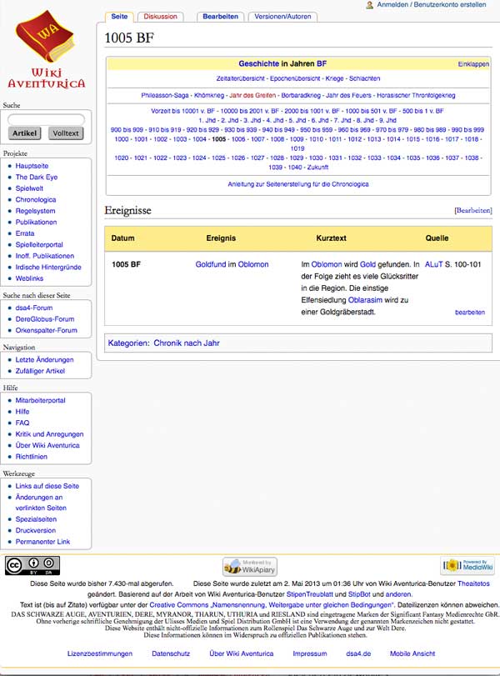Viewport: 500px width, 676px height.
Task: Go to year 1004 in the timeline
Action: coord(199,139)
